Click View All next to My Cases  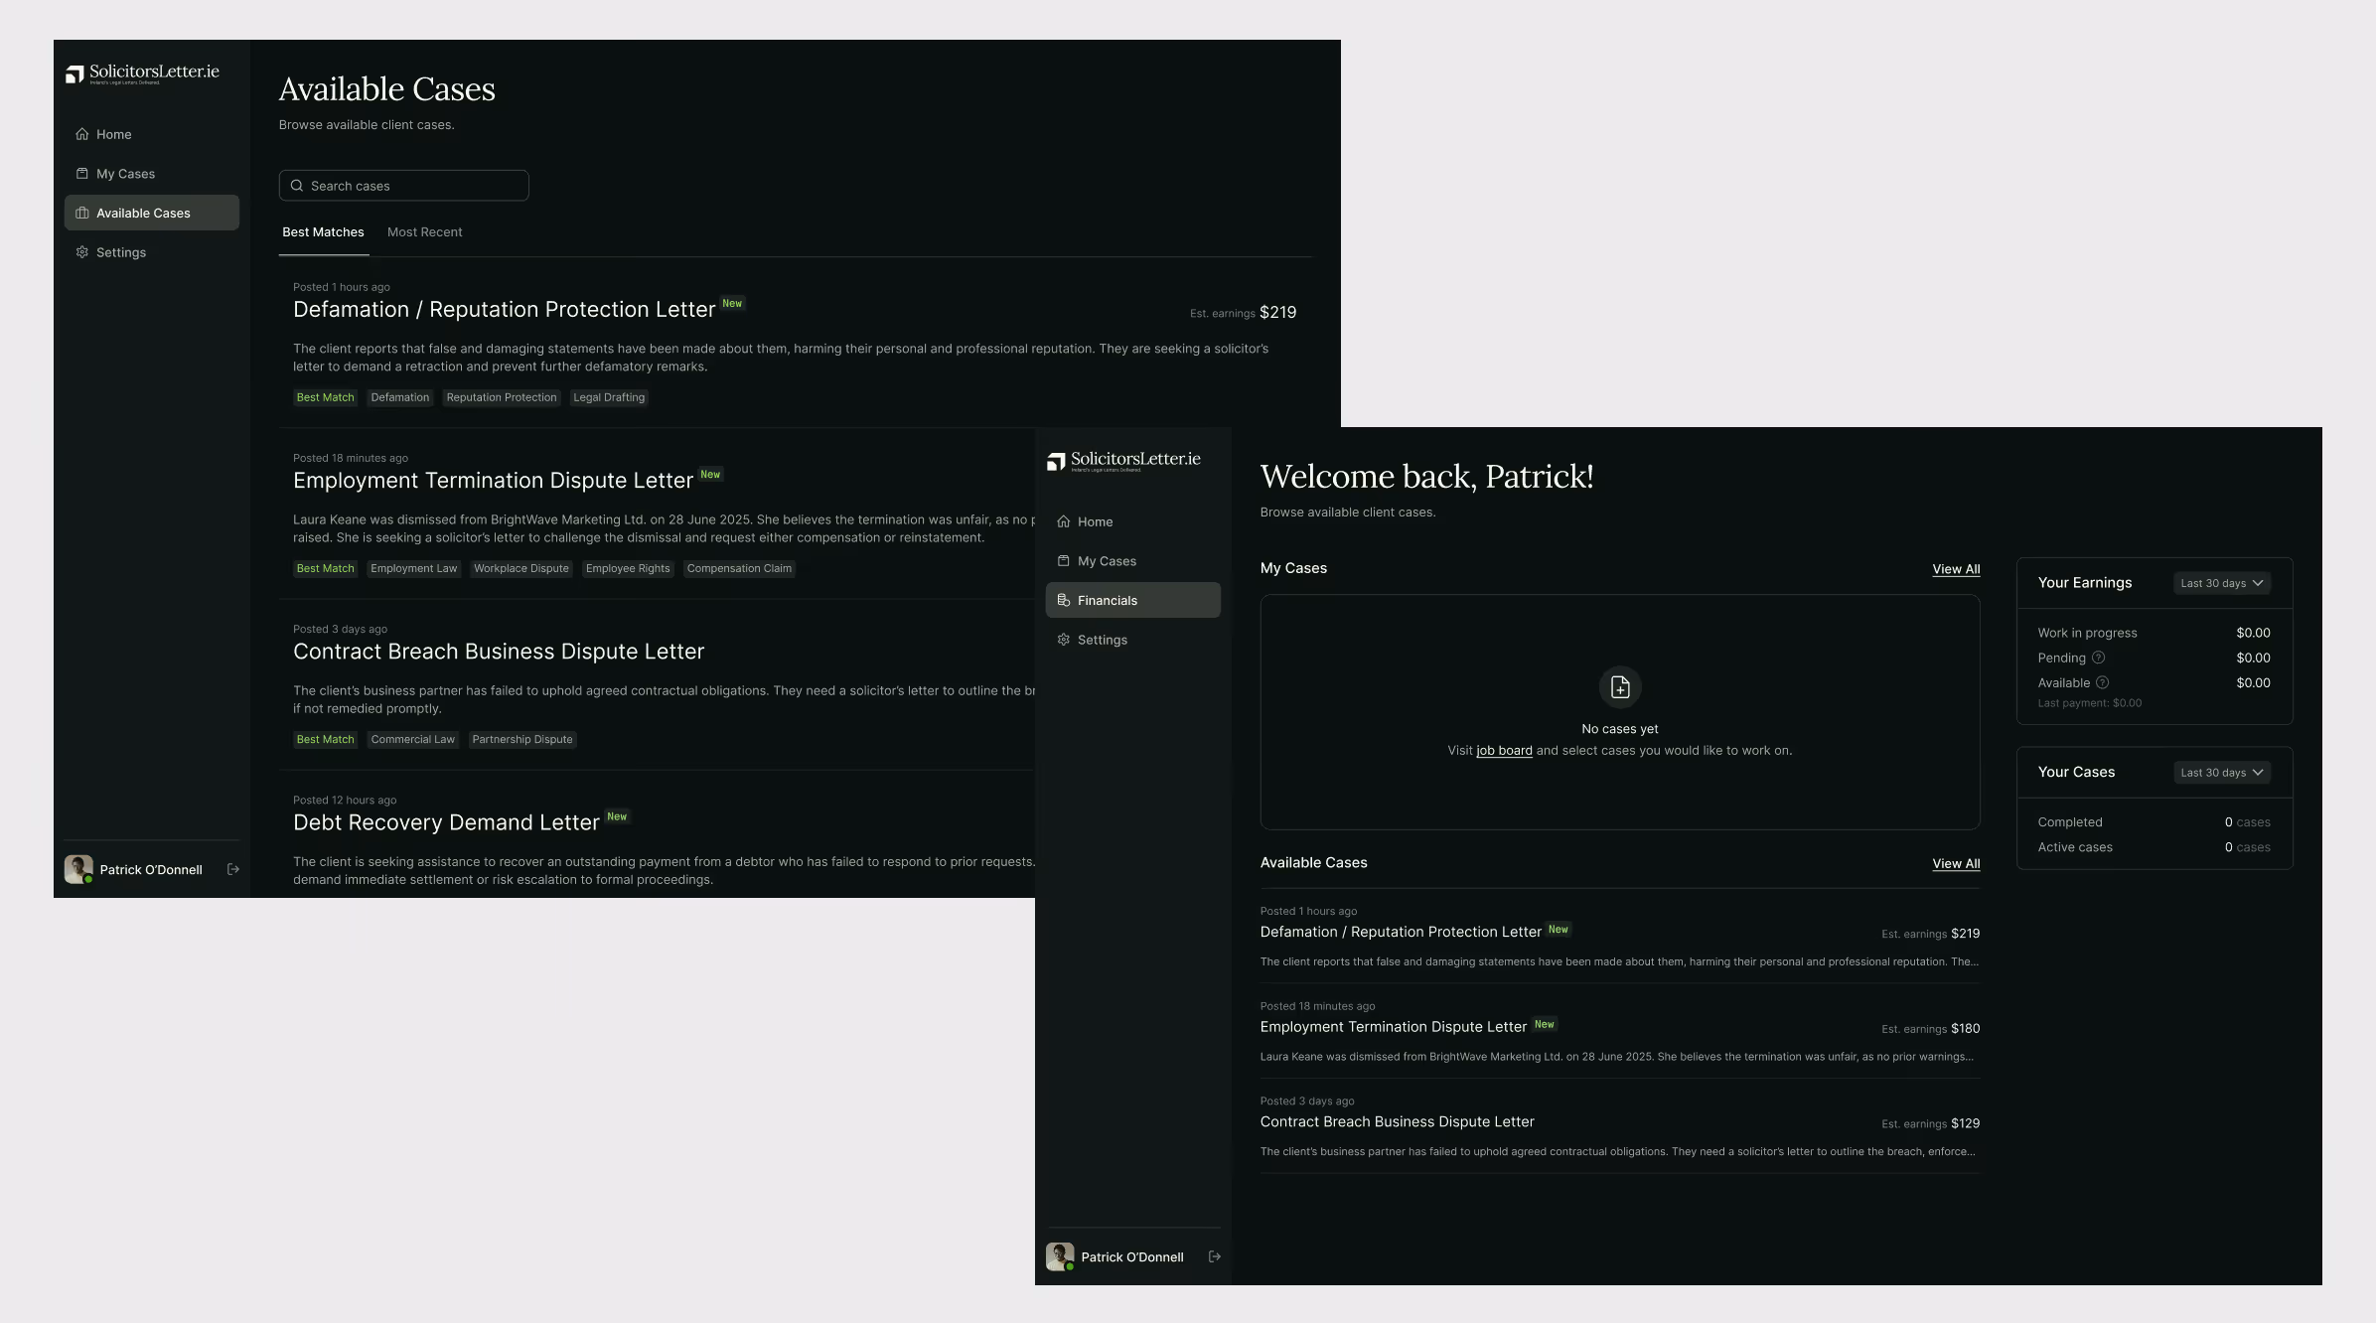(x=1955, y=569)
